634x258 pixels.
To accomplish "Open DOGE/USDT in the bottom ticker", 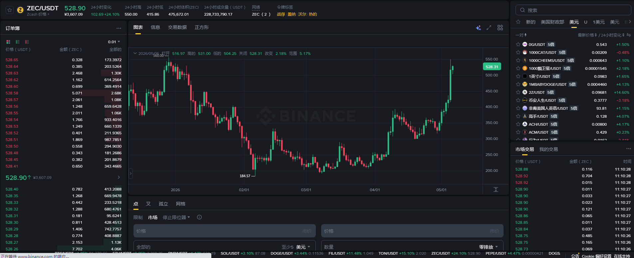I will point(297,253).
